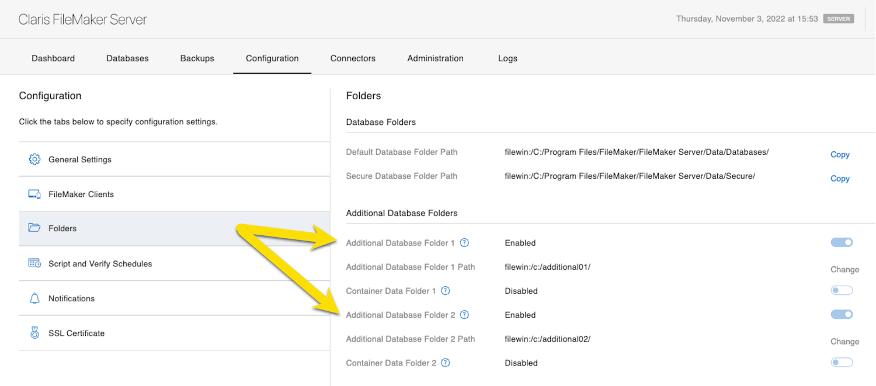Select the Configuration tab

point(272,58)
